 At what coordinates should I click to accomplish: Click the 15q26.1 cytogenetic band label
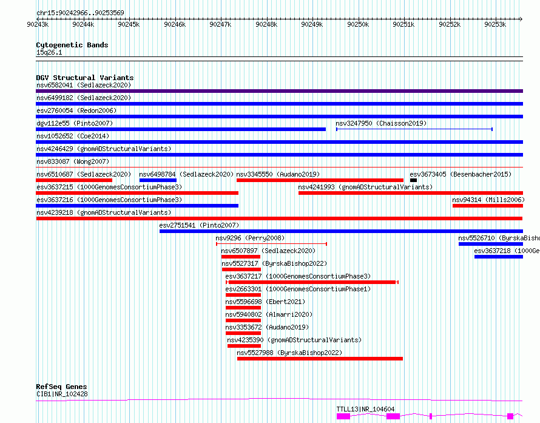click(49, 52)
